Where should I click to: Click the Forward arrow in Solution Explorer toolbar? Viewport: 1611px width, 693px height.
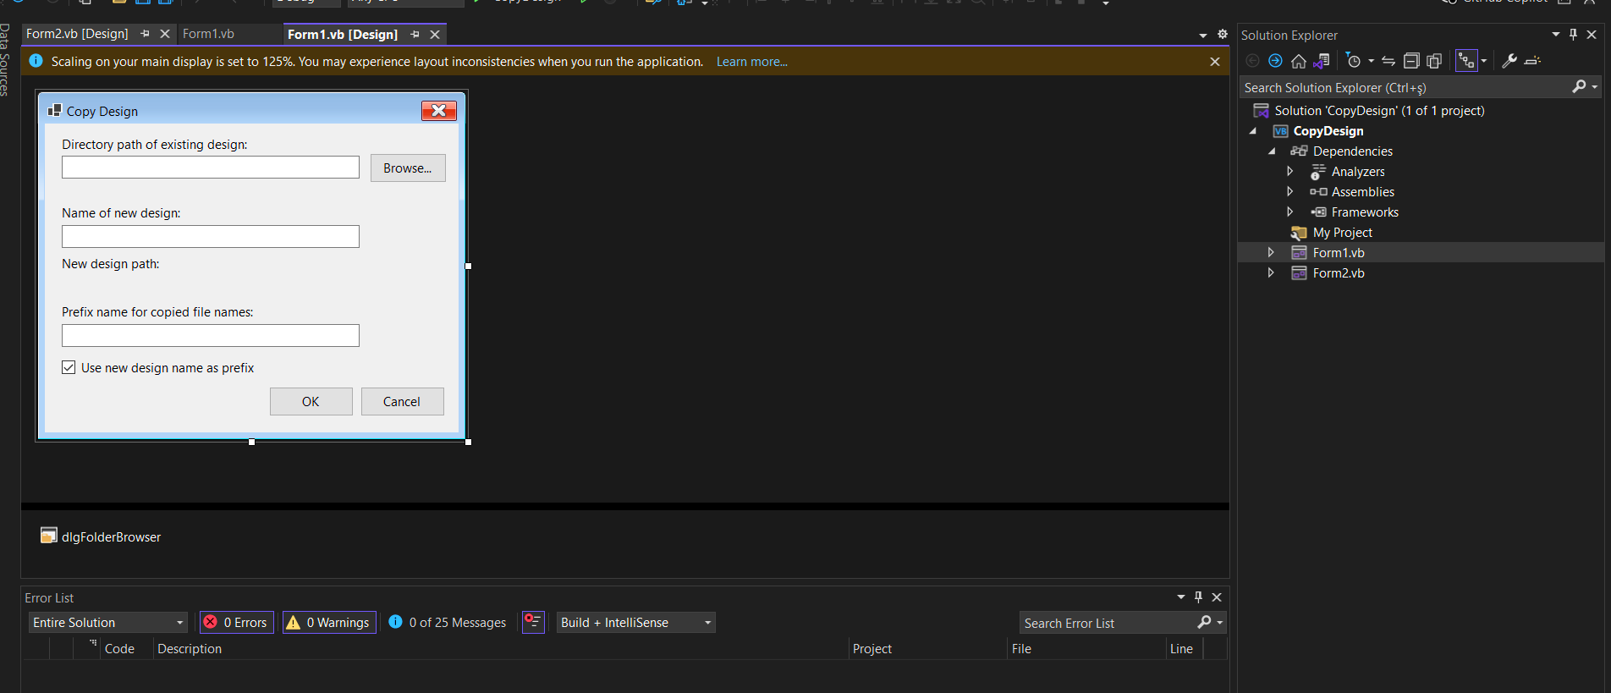[1275, 61]
